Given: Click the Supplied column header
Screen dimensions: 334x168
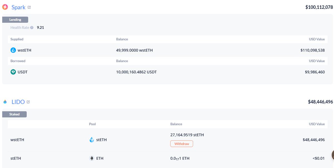Looking at the screenshot, I should point(17,39).
